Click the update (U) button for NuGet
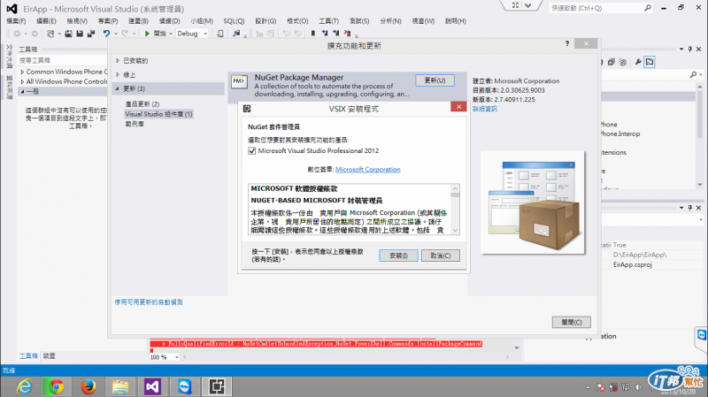This screenshot has width=708, height=397. pos(435,80)
